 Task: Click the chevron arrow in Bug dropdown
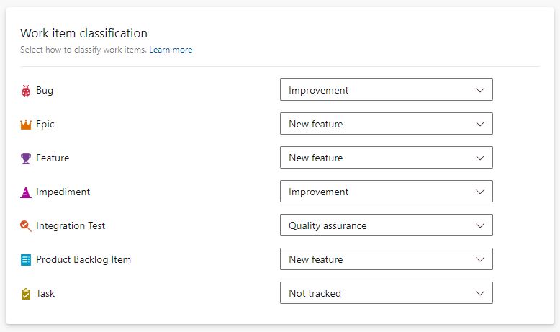tap(480, 90)
